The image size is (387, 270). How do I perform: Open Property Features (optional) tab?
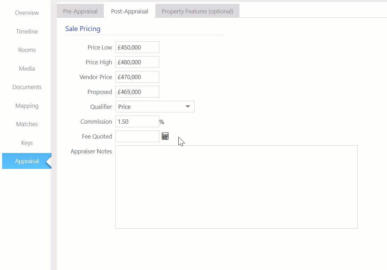click(x=197, y=11)
